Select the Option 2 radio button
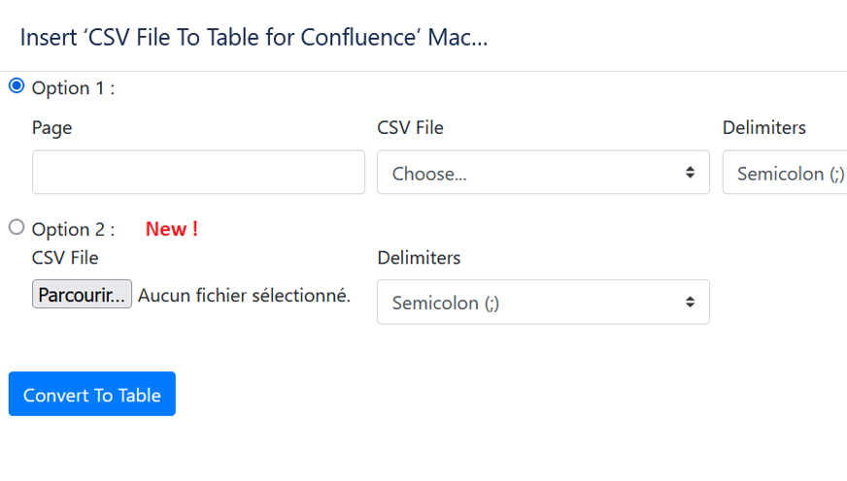 click(16, 228)
